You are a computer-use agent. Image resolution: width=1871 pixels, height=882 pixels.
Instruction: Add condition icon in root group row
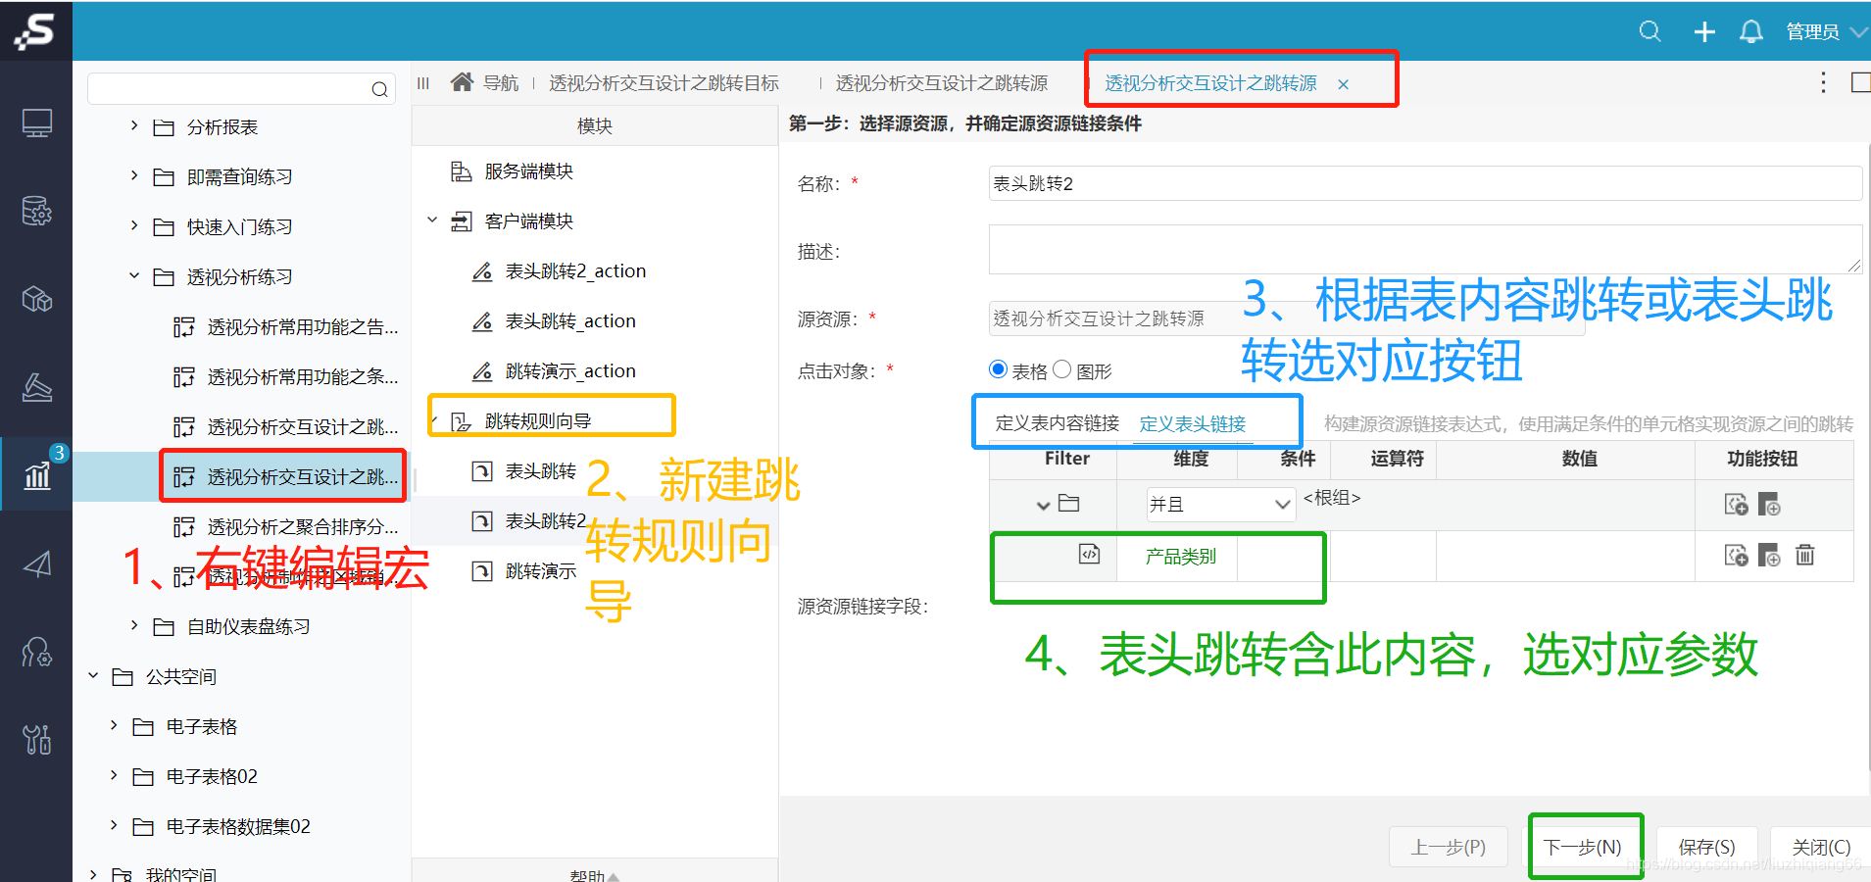point(1736,505)
